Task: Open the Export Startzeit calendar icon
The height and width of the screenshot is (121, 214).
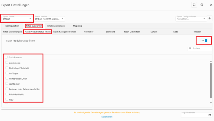Action: pyautogui.click(x=210, y=115)
